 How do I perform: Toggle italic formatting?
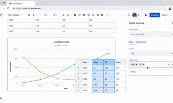click(x=34, y=15)
